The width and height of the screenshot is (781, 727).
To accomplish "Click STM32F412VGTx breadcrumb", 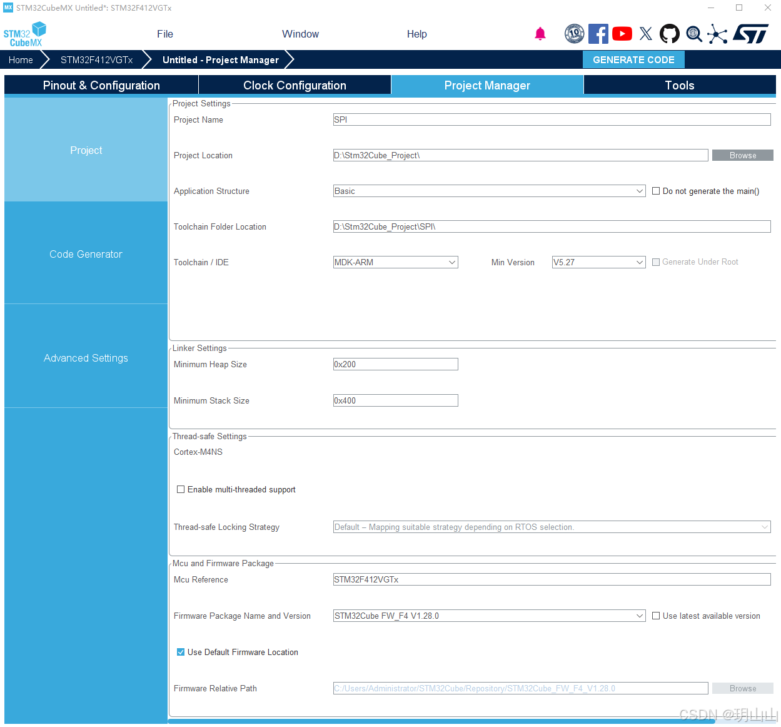I will [97, 59].
